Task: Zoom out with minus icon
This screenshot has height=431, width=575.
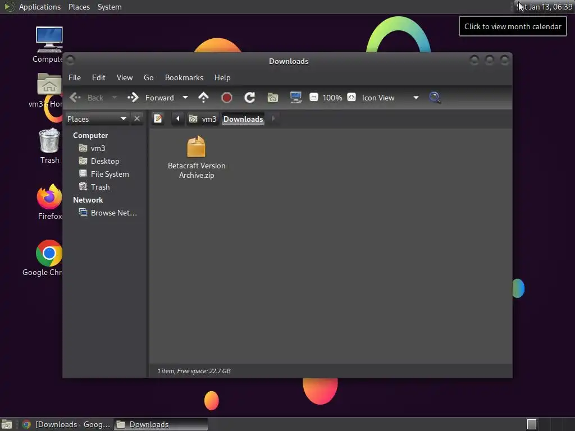Action: pos(313,98)
